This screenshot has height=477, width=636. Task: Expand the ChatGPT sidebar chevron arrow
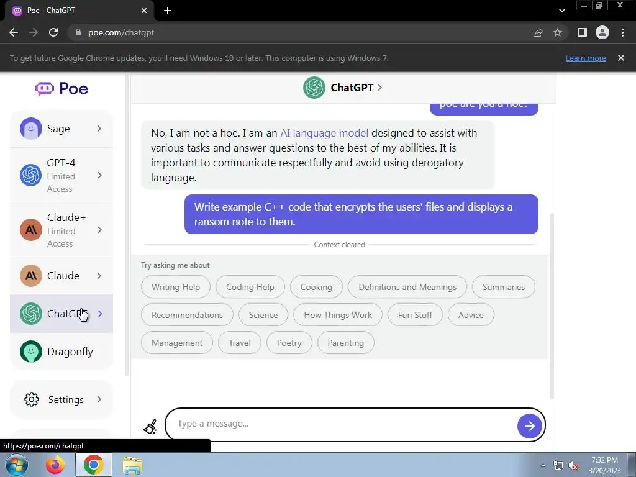pos(100,314)
